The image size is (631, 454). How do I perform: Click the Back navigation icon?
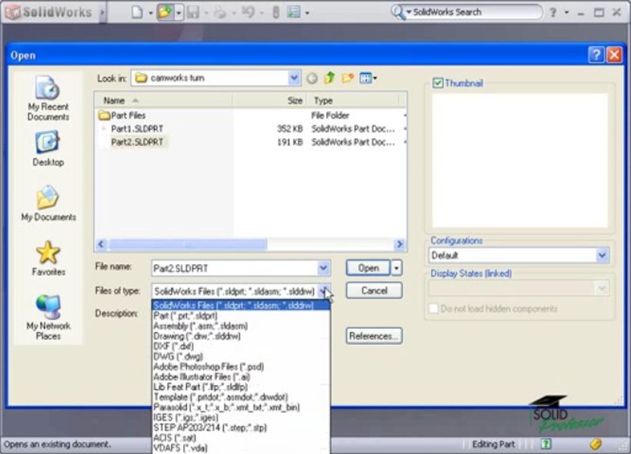pos(312,78)
